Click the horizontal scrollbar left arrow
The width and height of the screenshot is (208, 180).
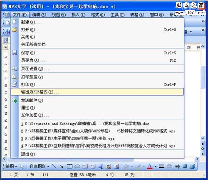(5, 159)
